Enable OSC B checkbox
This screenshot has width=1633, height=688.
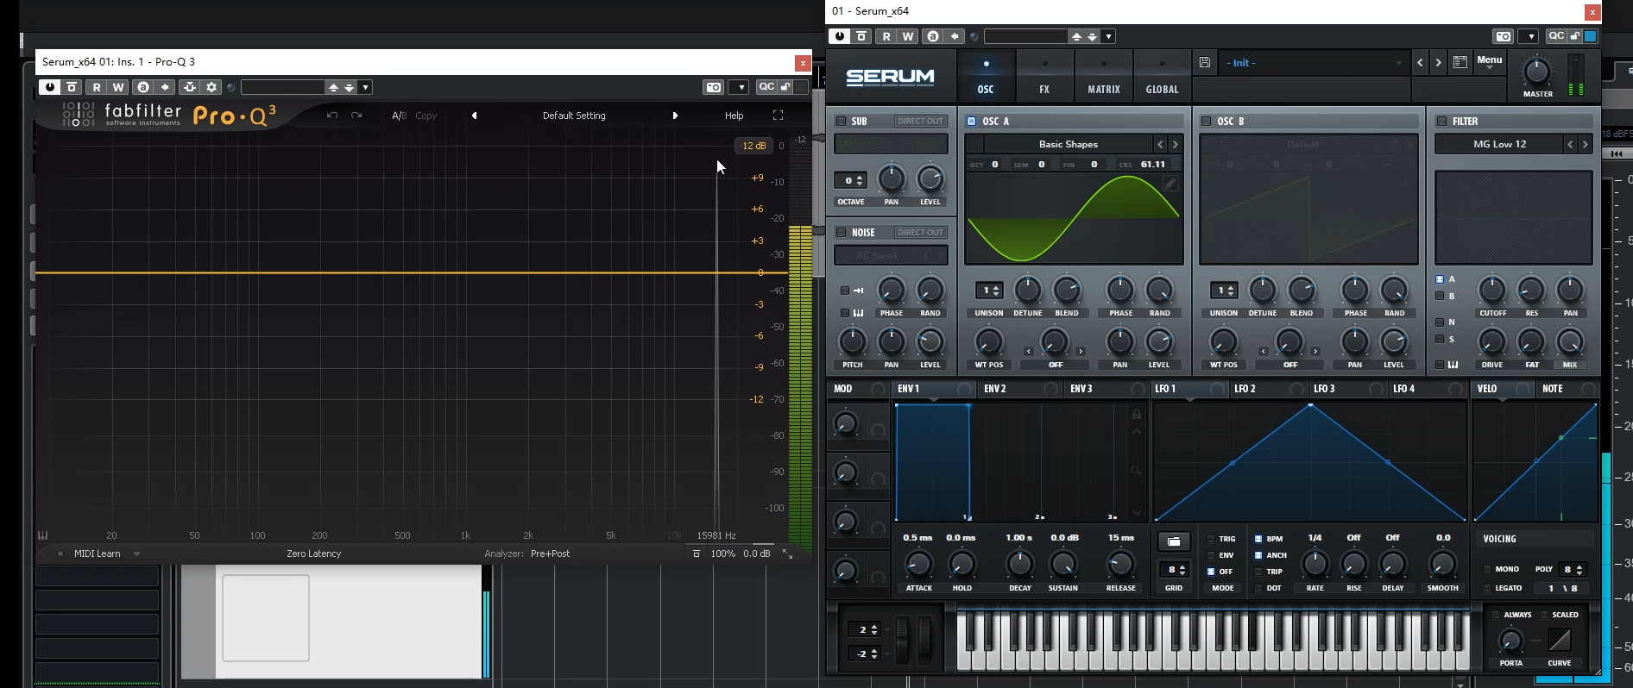(x=1206, y=122)
